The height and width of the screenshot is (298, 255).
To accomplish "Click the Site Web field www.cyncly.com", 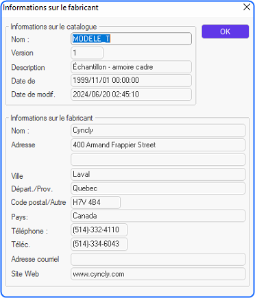I will tap(158, 274).
